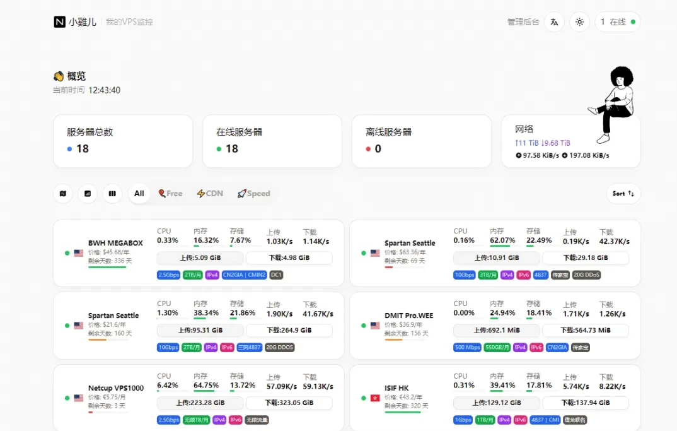Select the Speed filter tab

(253, 194)
